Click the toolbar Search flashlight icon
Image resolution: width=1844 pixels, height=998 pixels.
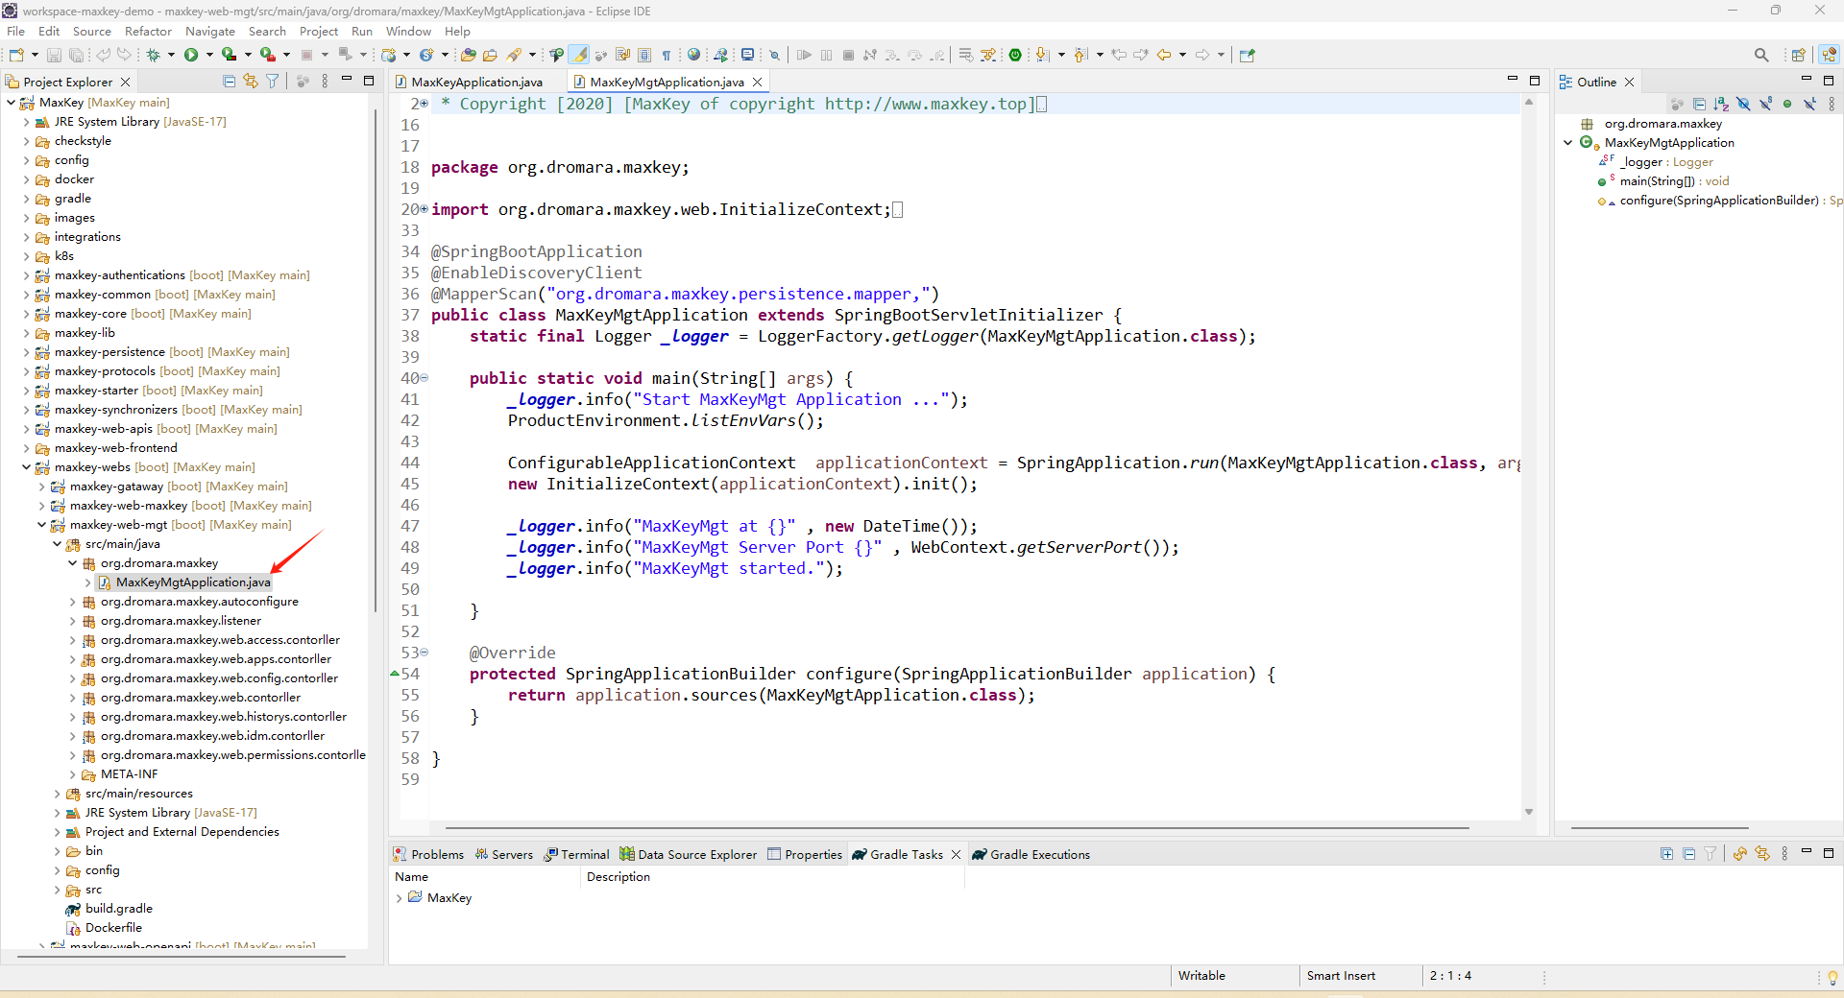tap(515, 55)
